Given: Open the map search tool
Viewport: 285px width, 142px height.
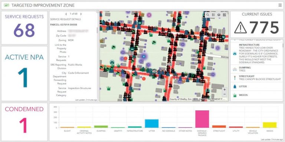Looking at the screenshot, I should pyautogui.click(x=208, y=15).
